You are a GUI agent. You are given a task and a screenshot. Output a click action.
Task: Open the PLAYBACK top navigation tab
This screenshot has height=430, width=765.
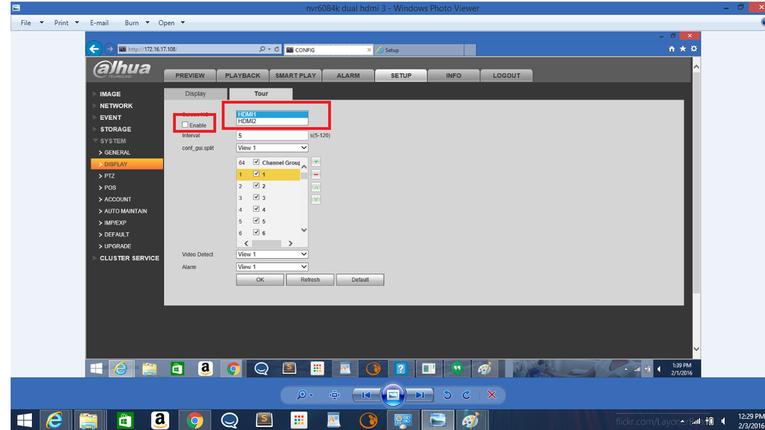click(x=243, y=76)
